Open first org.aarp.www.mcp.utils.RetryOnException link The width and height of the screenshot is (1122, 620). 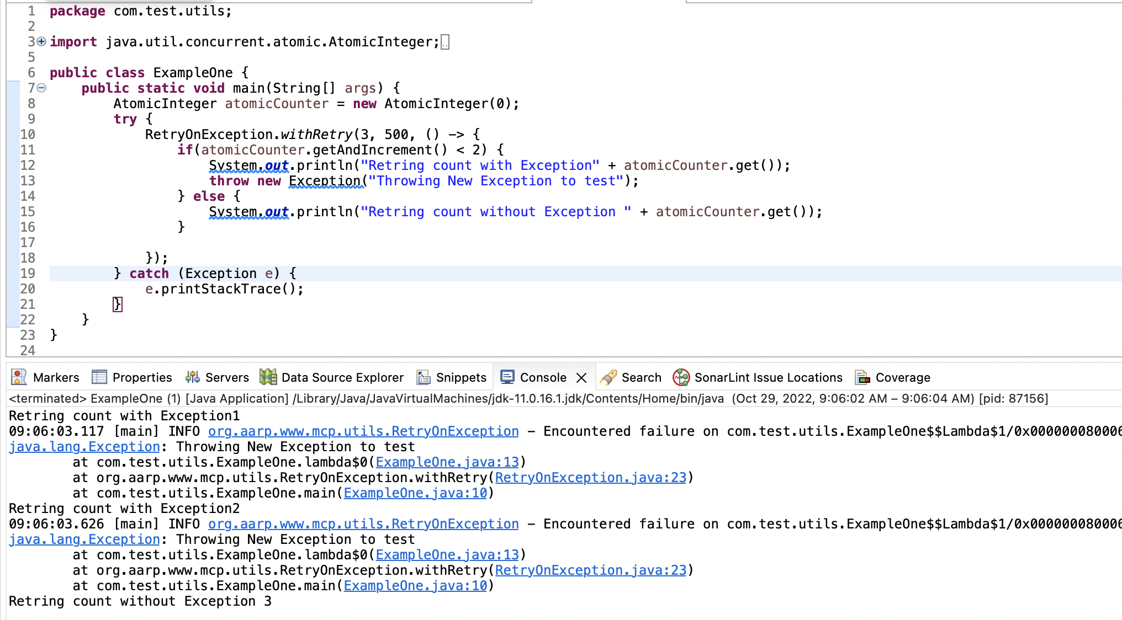(363, 431)
